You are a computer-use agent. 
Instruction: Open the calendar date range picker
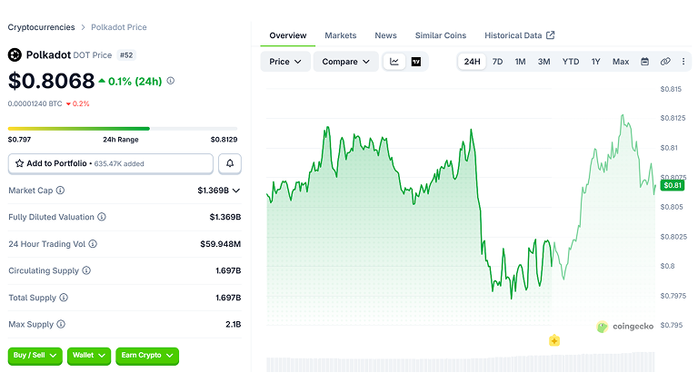pyautogui.click(x=644, y=62)
